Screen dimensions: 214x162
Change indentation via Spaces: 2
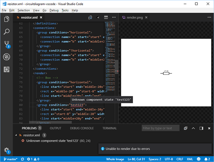click(155, 159)
